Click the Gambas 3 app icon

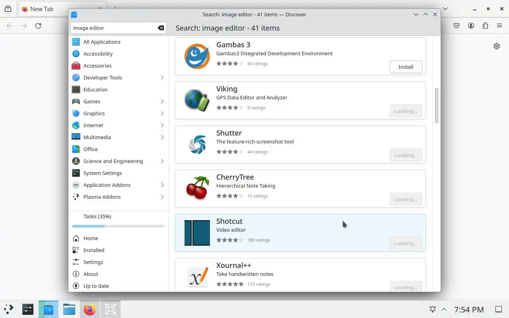[197, 56]
